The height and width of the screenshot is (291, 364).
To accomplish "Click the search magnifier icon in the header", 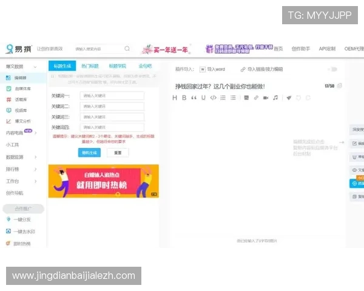I will (x=127, y=48).
